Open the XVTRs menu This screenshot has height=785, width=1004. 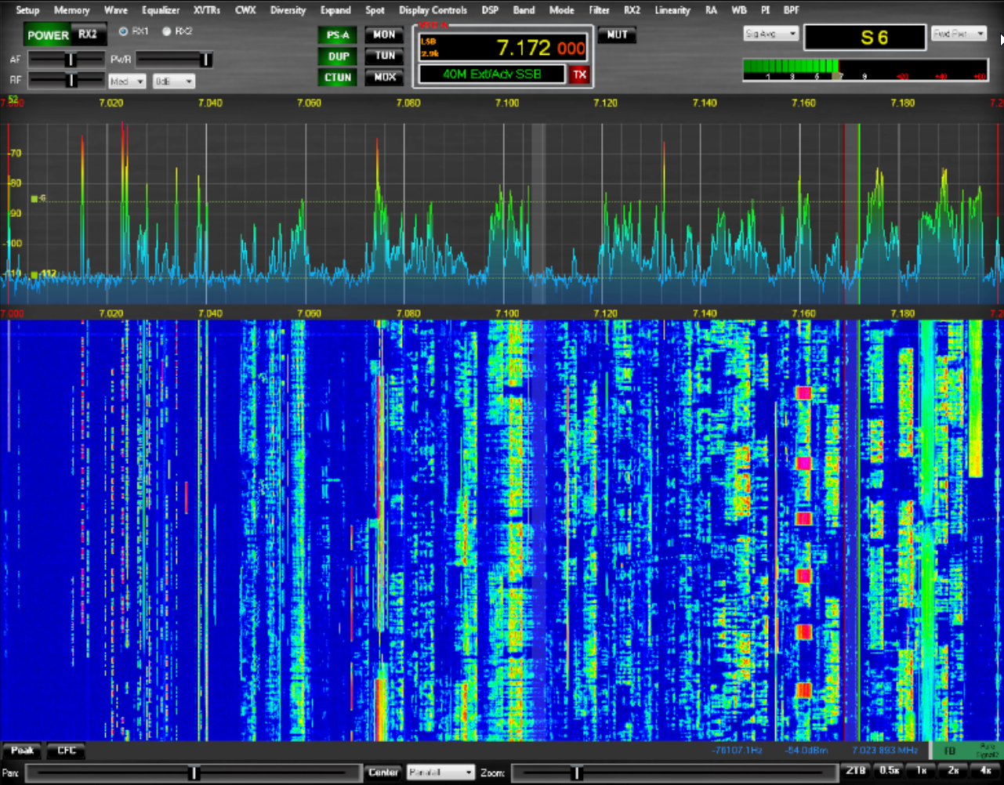[207, 10]
